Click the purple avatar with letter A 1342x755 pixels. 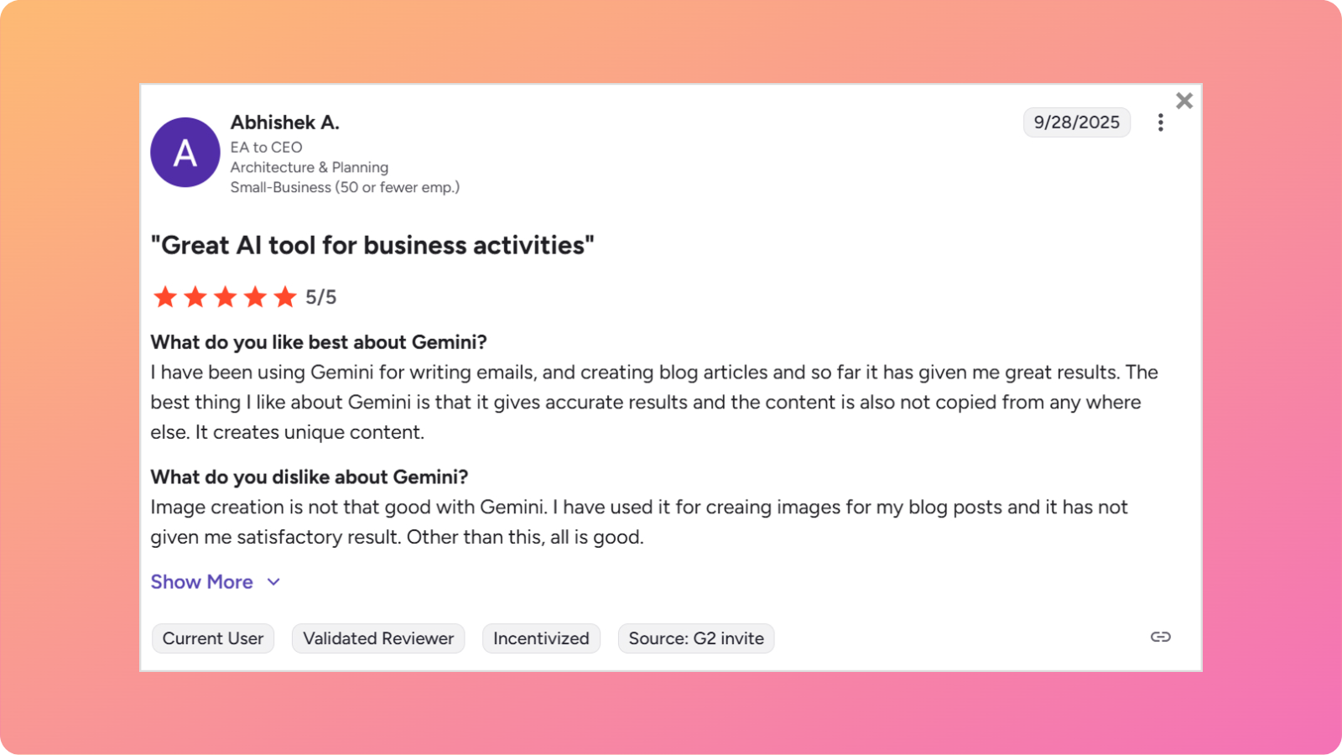pyautogui.click(x=185, y=153)
